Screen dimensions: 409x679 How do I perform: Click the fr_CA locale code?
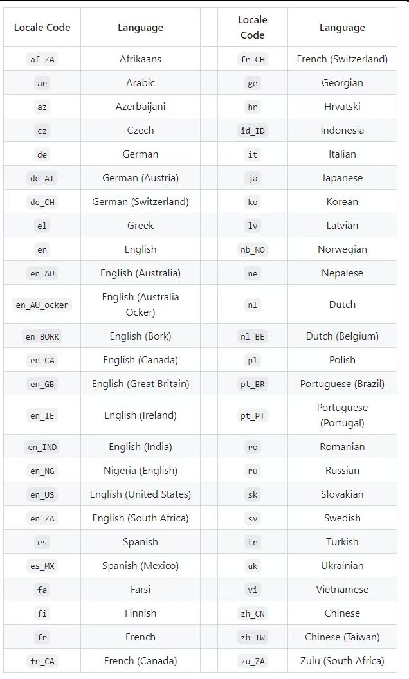(42, 661)
